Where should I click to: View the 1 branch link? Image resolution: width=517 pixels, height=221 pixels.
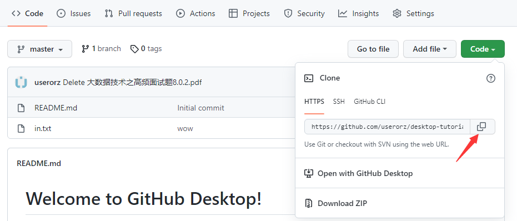[101, 49]
